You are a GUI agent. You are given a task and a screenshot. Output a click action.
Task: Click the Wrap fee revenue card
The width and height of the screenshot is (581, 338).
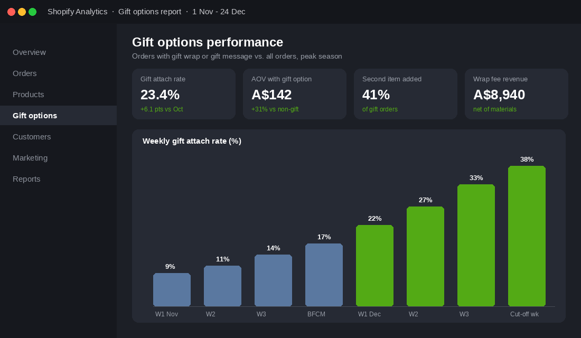click(x=516, y=94)
